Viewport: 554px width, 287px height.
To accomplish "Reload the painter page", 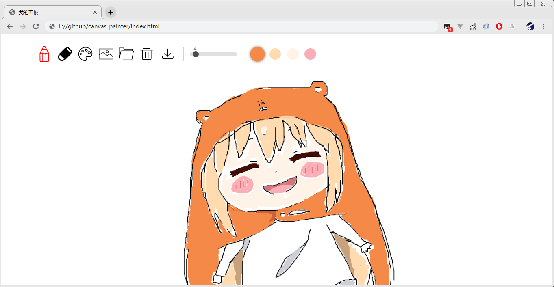I will pyautogui.click(x=36, y=26).
